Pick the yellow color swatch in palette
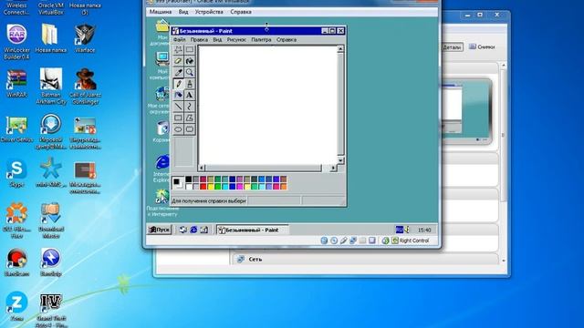Viewport: 584px width, 328px height. 211,186
